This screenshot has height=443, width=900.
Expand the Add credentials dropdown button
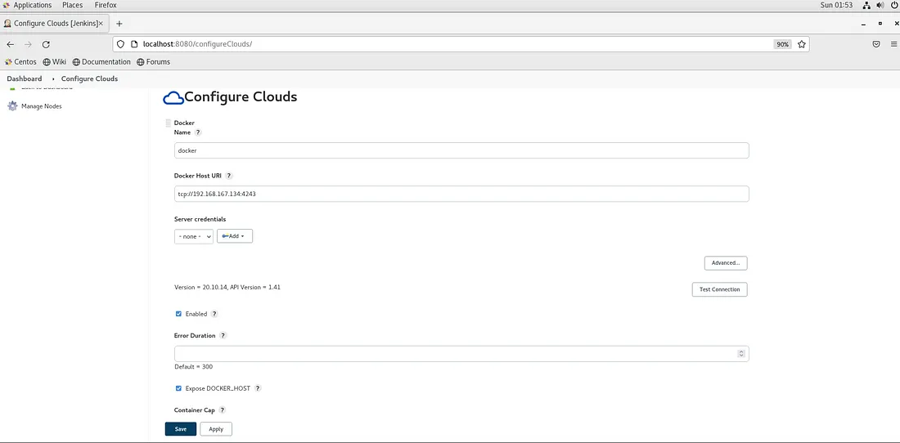(235, 236)
